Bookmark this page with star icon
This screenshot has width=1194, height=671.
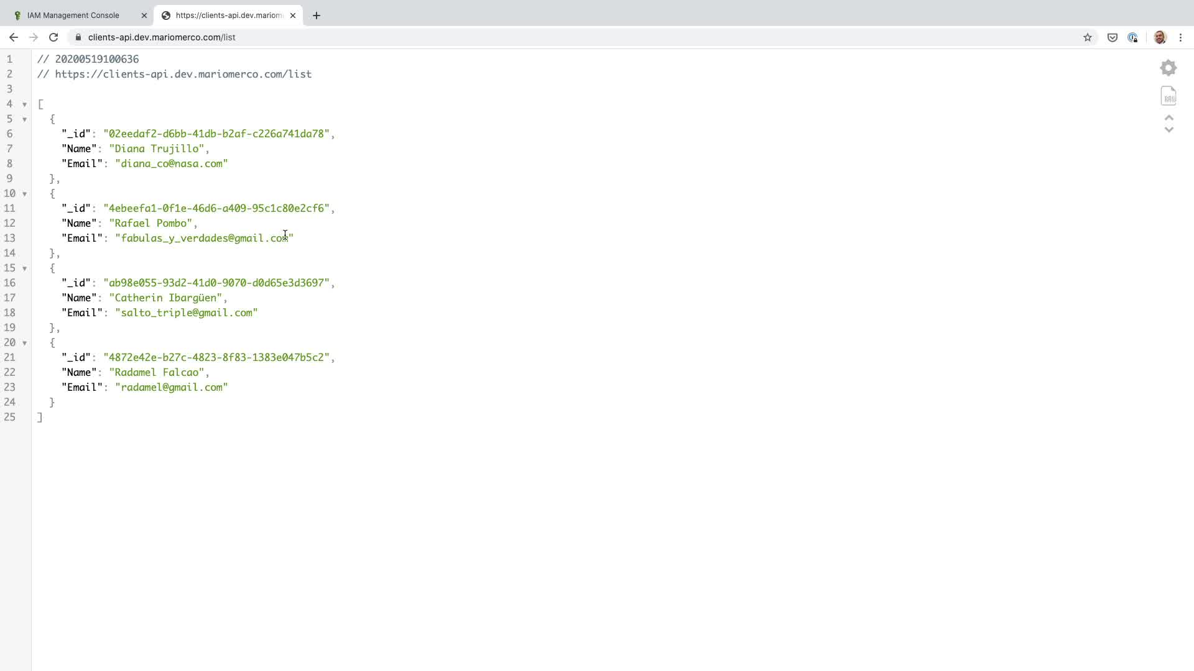pyautogui.click(x=1088, y=37)
